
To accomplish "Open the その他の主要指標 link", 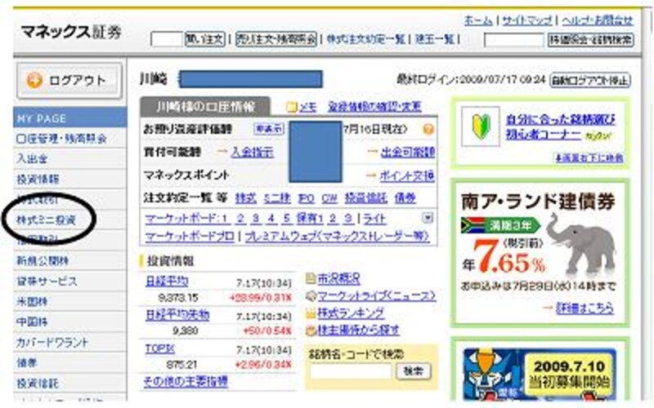I will pos(186,381).
